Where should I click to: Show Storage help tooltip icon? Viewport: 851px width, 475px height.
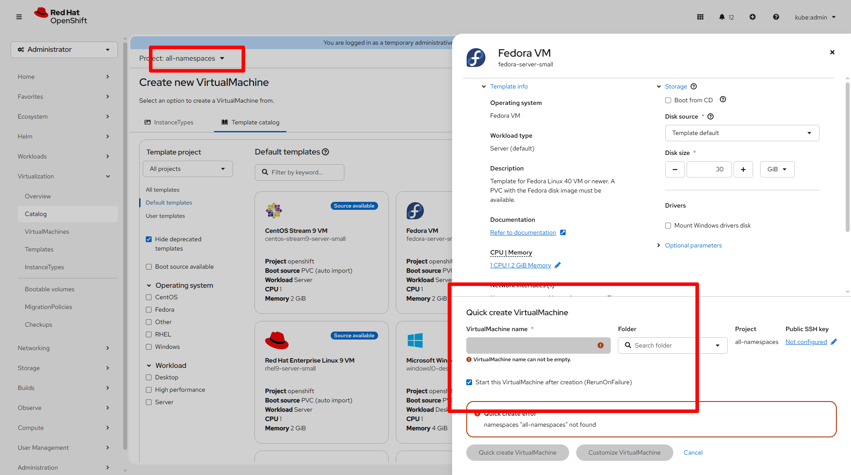click(694, 86)
